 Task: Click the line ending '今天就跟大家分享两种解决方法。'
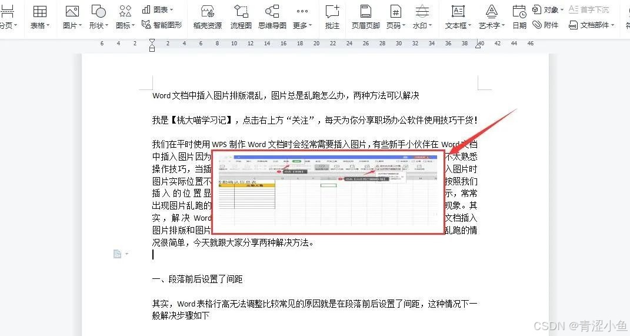click(x=233, y=242)
